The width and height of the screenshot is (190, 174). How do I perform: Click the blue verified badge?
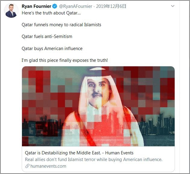click(x=55, y=6)
